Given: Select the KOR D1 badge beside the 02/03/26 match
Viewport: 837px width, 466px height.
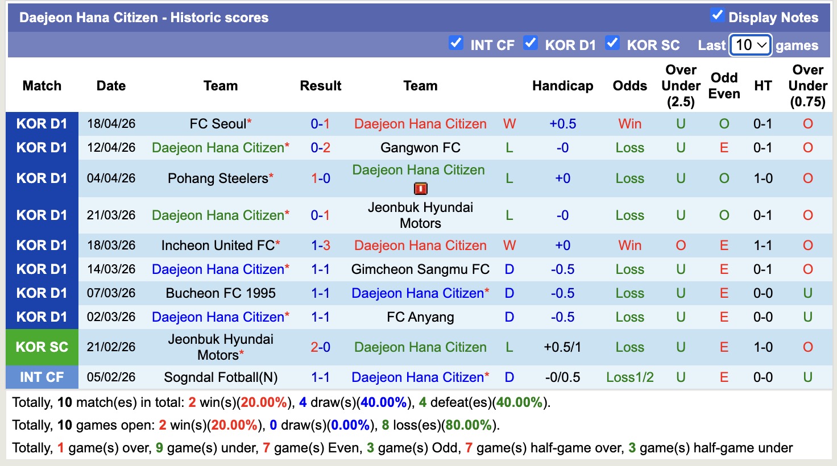Looking at the screenshot, I should pos(42,317).
